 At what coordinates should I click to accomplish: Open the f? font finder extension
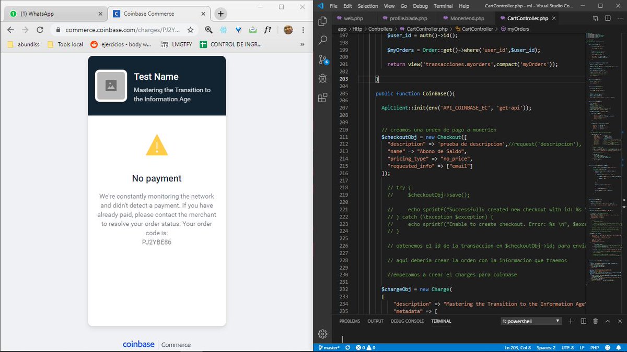click(x=268, y=30)
